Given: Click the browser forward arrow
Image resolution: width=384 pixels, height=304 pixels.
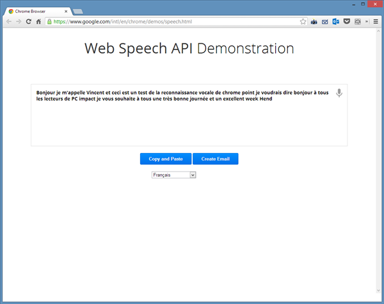Looking at the screenshot, I should click(19, 22).
